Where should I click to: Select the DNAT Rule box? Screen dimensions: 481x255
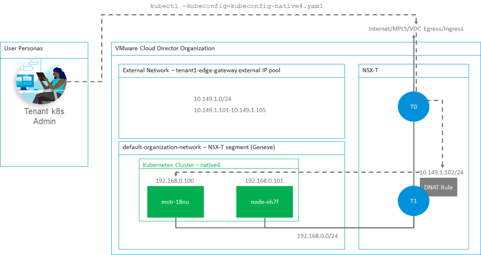coord(438,187)
